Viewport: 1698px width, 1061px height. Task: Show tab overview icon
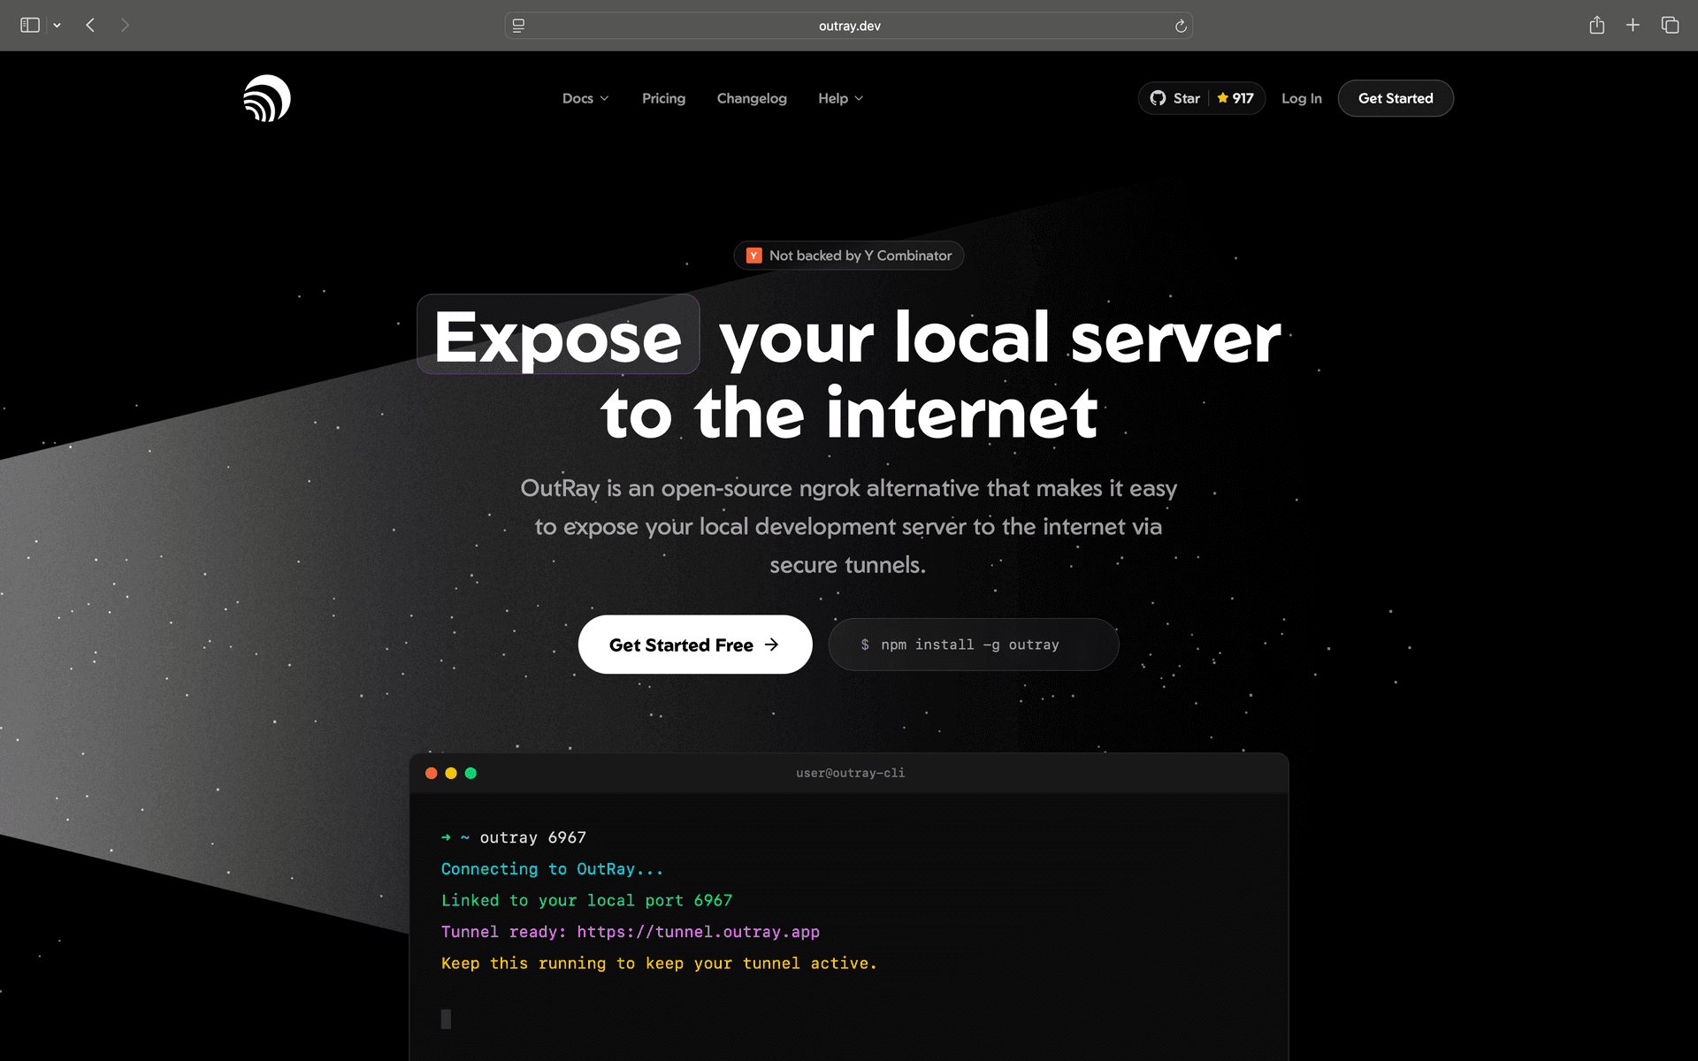[x=1670, y=26]
